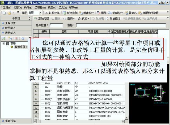The width and height of the screenshot is (170, 125).
Task: Expand quota toolbar overflow chevron
Action: click(168, 18)
